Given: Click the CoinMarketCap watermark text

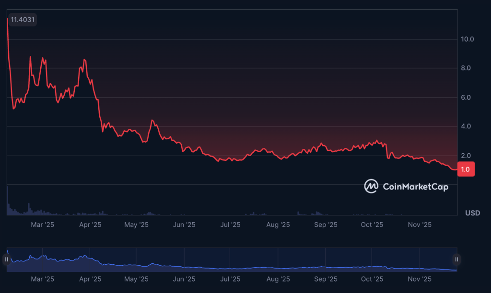Looking at the screenshot, I should click(415, 187).
